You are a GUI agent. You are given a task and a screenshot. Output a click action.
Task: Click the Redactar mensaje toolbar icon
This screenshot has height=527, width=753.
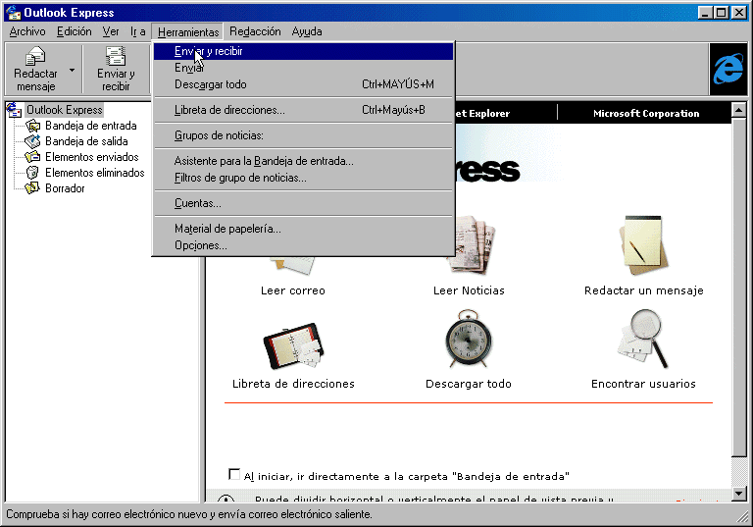click(36, 58)
